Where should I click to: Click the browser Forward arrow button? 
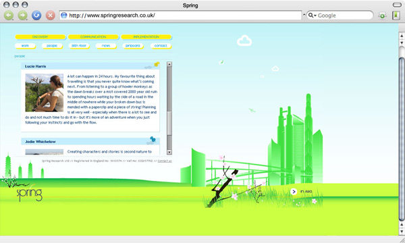pyautogui.click(x=23, y=16)
